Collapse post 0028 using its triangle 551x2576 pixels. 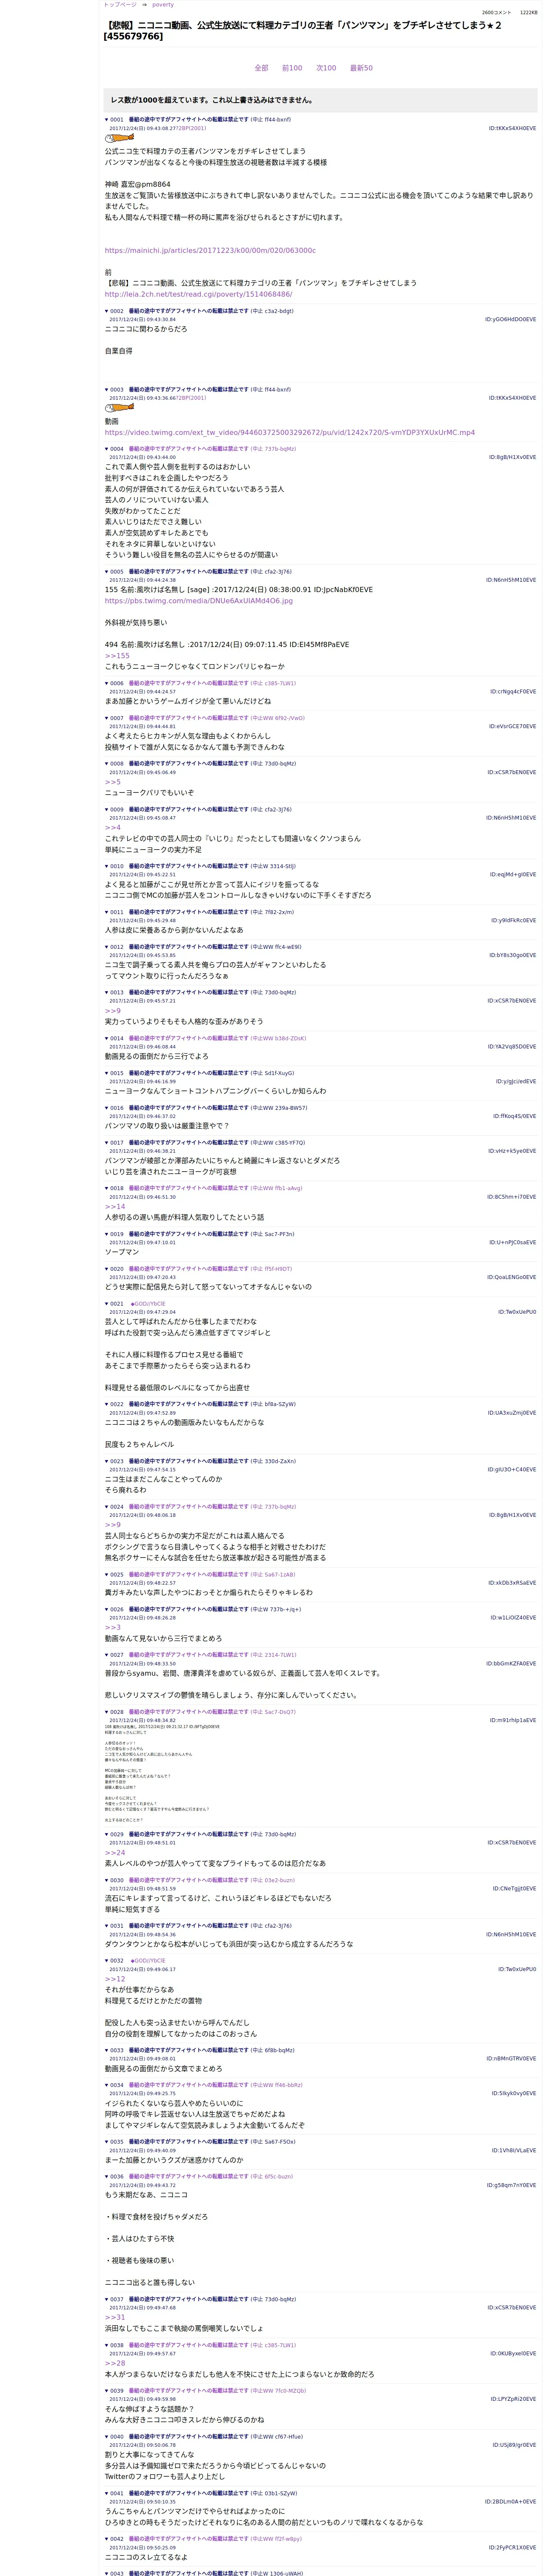(x=107, y=1712)
